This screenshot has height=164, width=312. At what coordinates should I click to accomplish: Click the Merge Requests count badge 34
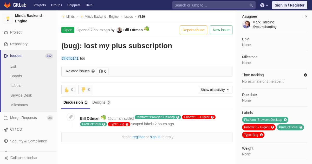pyautogui.click(x=50, y=118)
